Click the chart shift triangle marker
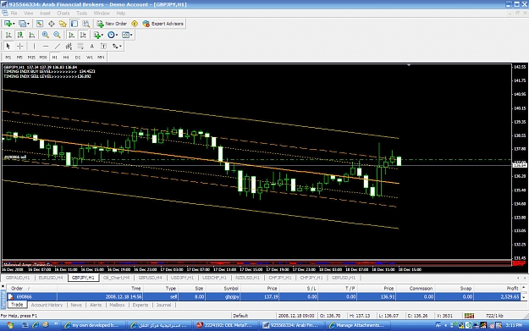Viewport: 529px width, 331px height. [x=409, y=65]
